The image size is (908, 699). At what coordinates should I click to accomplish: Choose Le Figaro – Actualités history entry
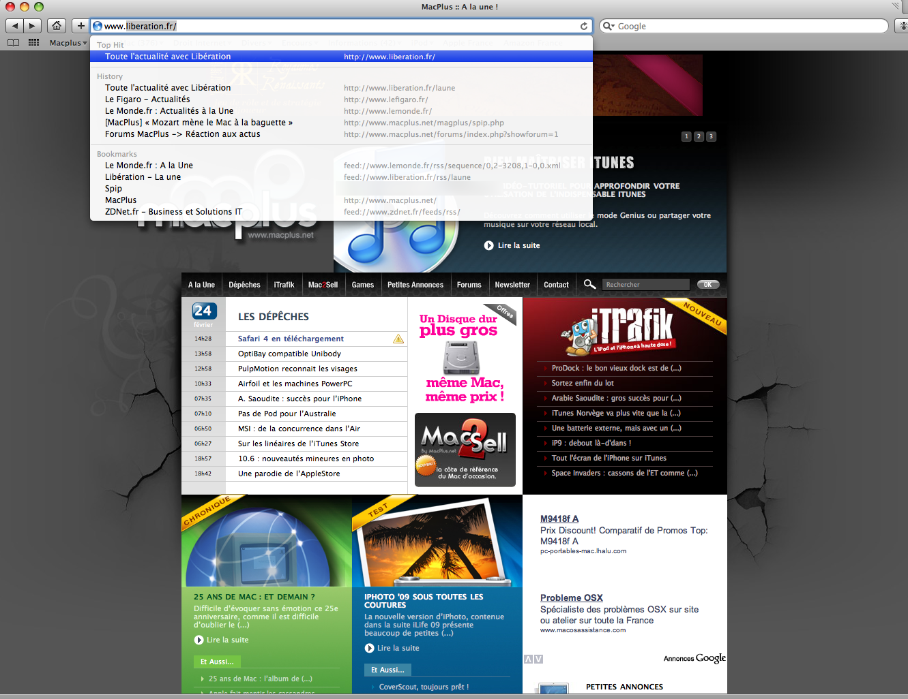341,99
